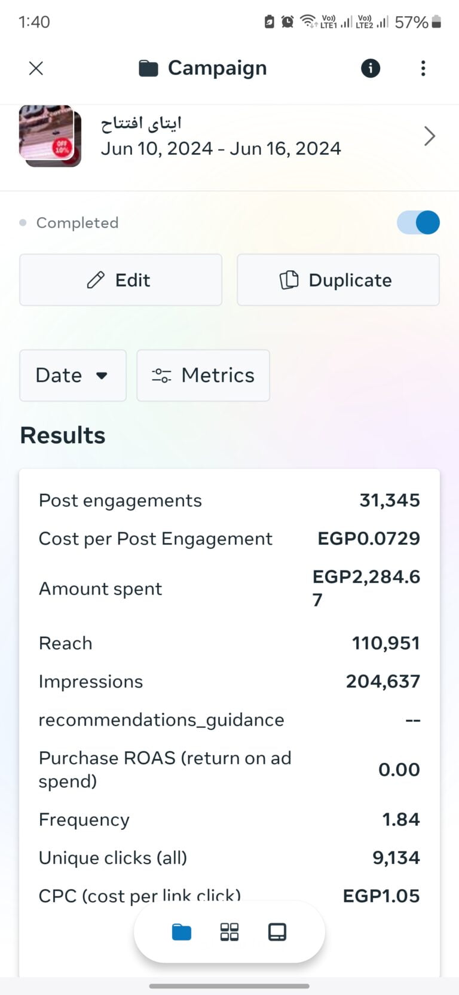Expand campaign details with right chevron
The image size is (459, 995).
tap(429, 136)
